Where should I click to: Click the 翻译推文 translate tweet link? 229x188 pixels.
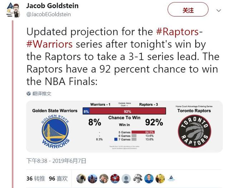coord(42,94)
